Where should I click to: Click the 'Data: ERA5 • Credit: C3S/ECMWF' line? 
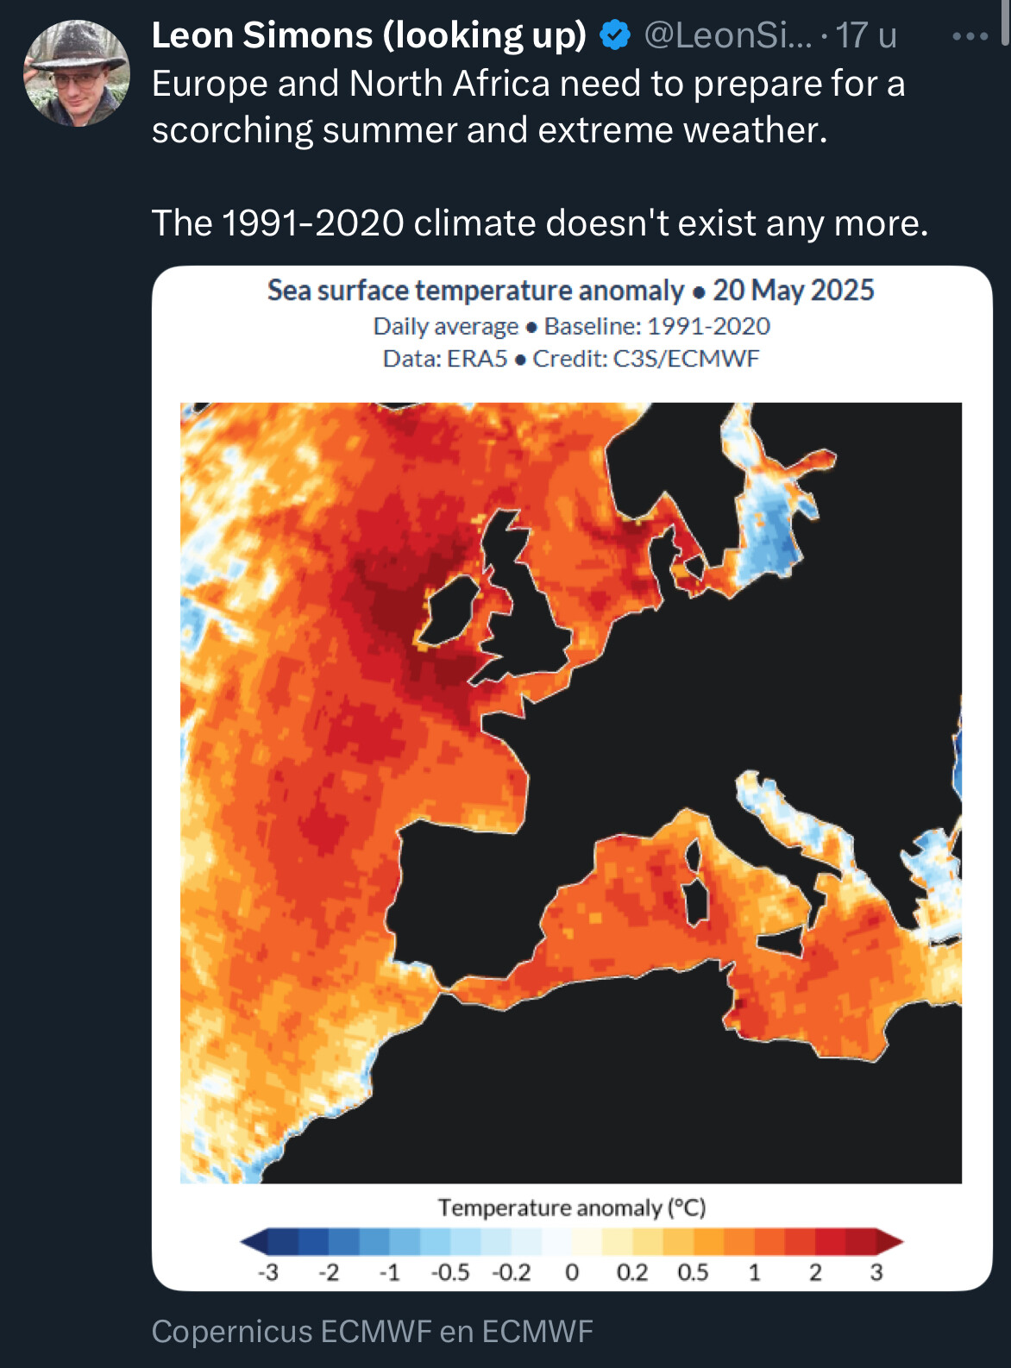coord(571,359)
